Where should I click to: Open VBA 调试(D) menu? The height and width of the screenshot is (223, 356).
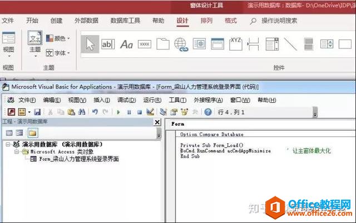127,100
